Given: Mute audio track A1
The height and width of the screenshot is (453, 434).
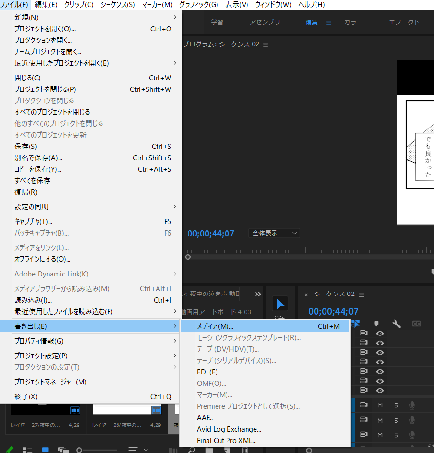Looking at the screenshot, I should pyautogui.click(x=380, y=405).
